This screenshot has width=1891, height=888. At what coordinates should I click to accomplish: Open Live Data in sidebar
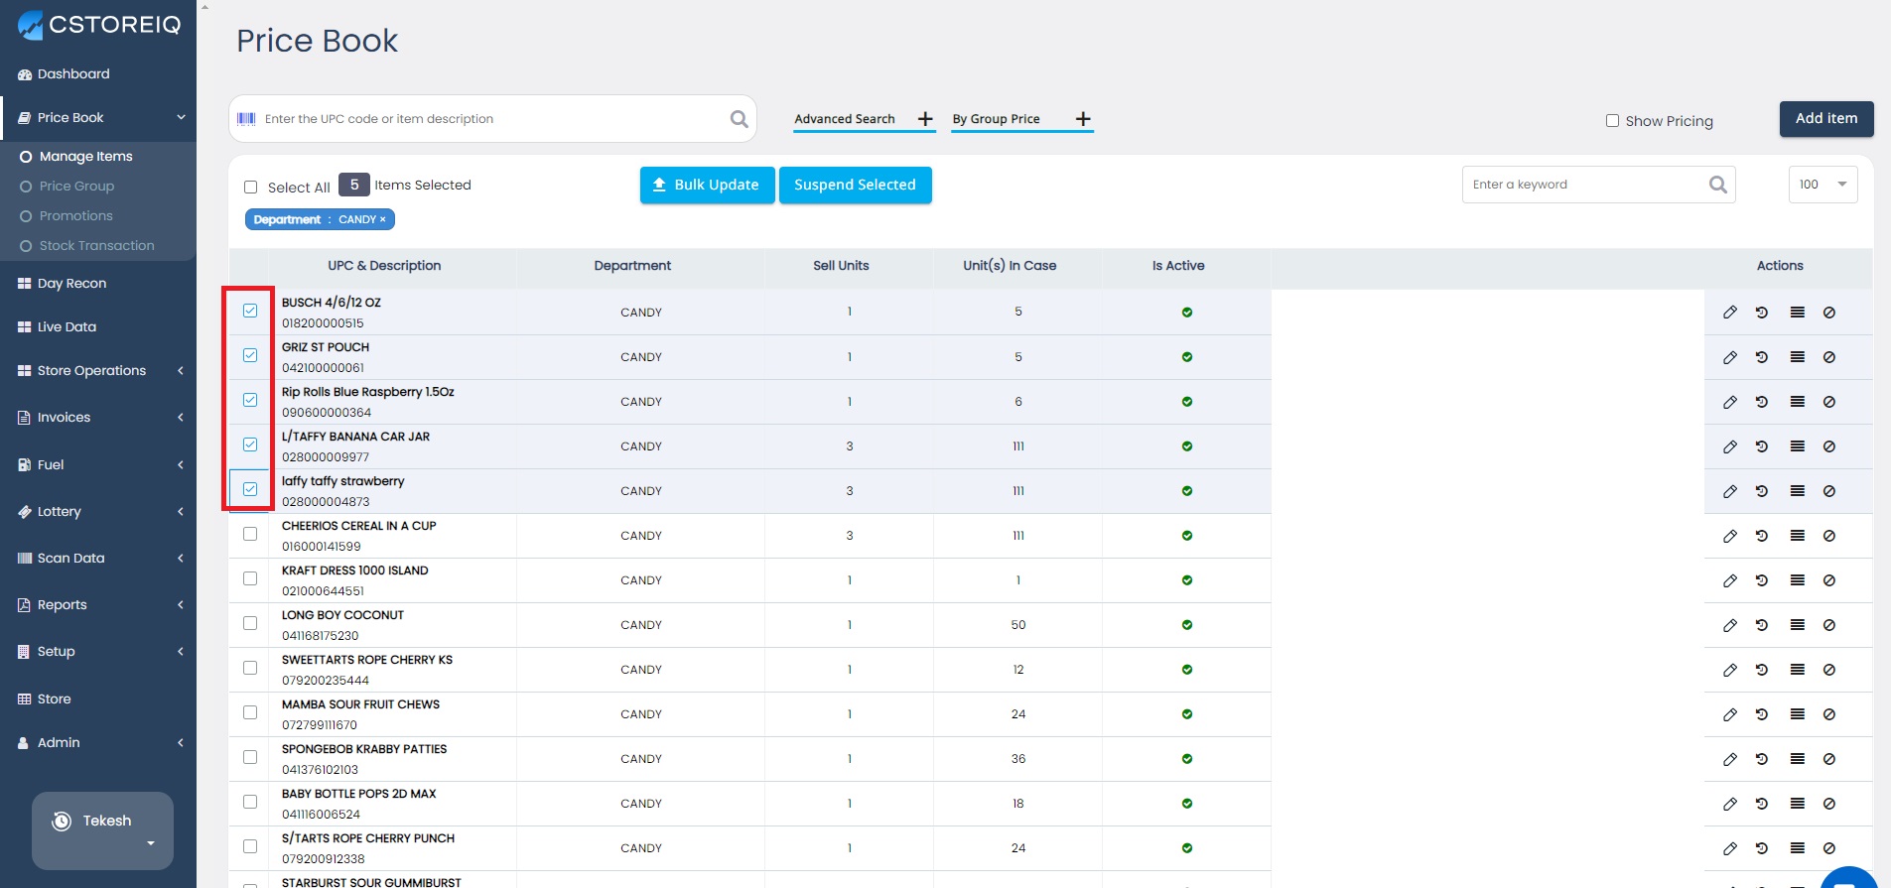tap(67, 327)
